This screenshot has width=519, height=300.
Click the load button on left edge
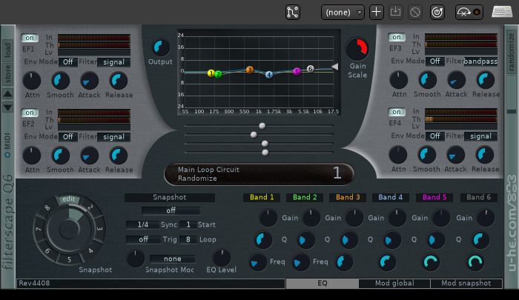click(8, 49)
